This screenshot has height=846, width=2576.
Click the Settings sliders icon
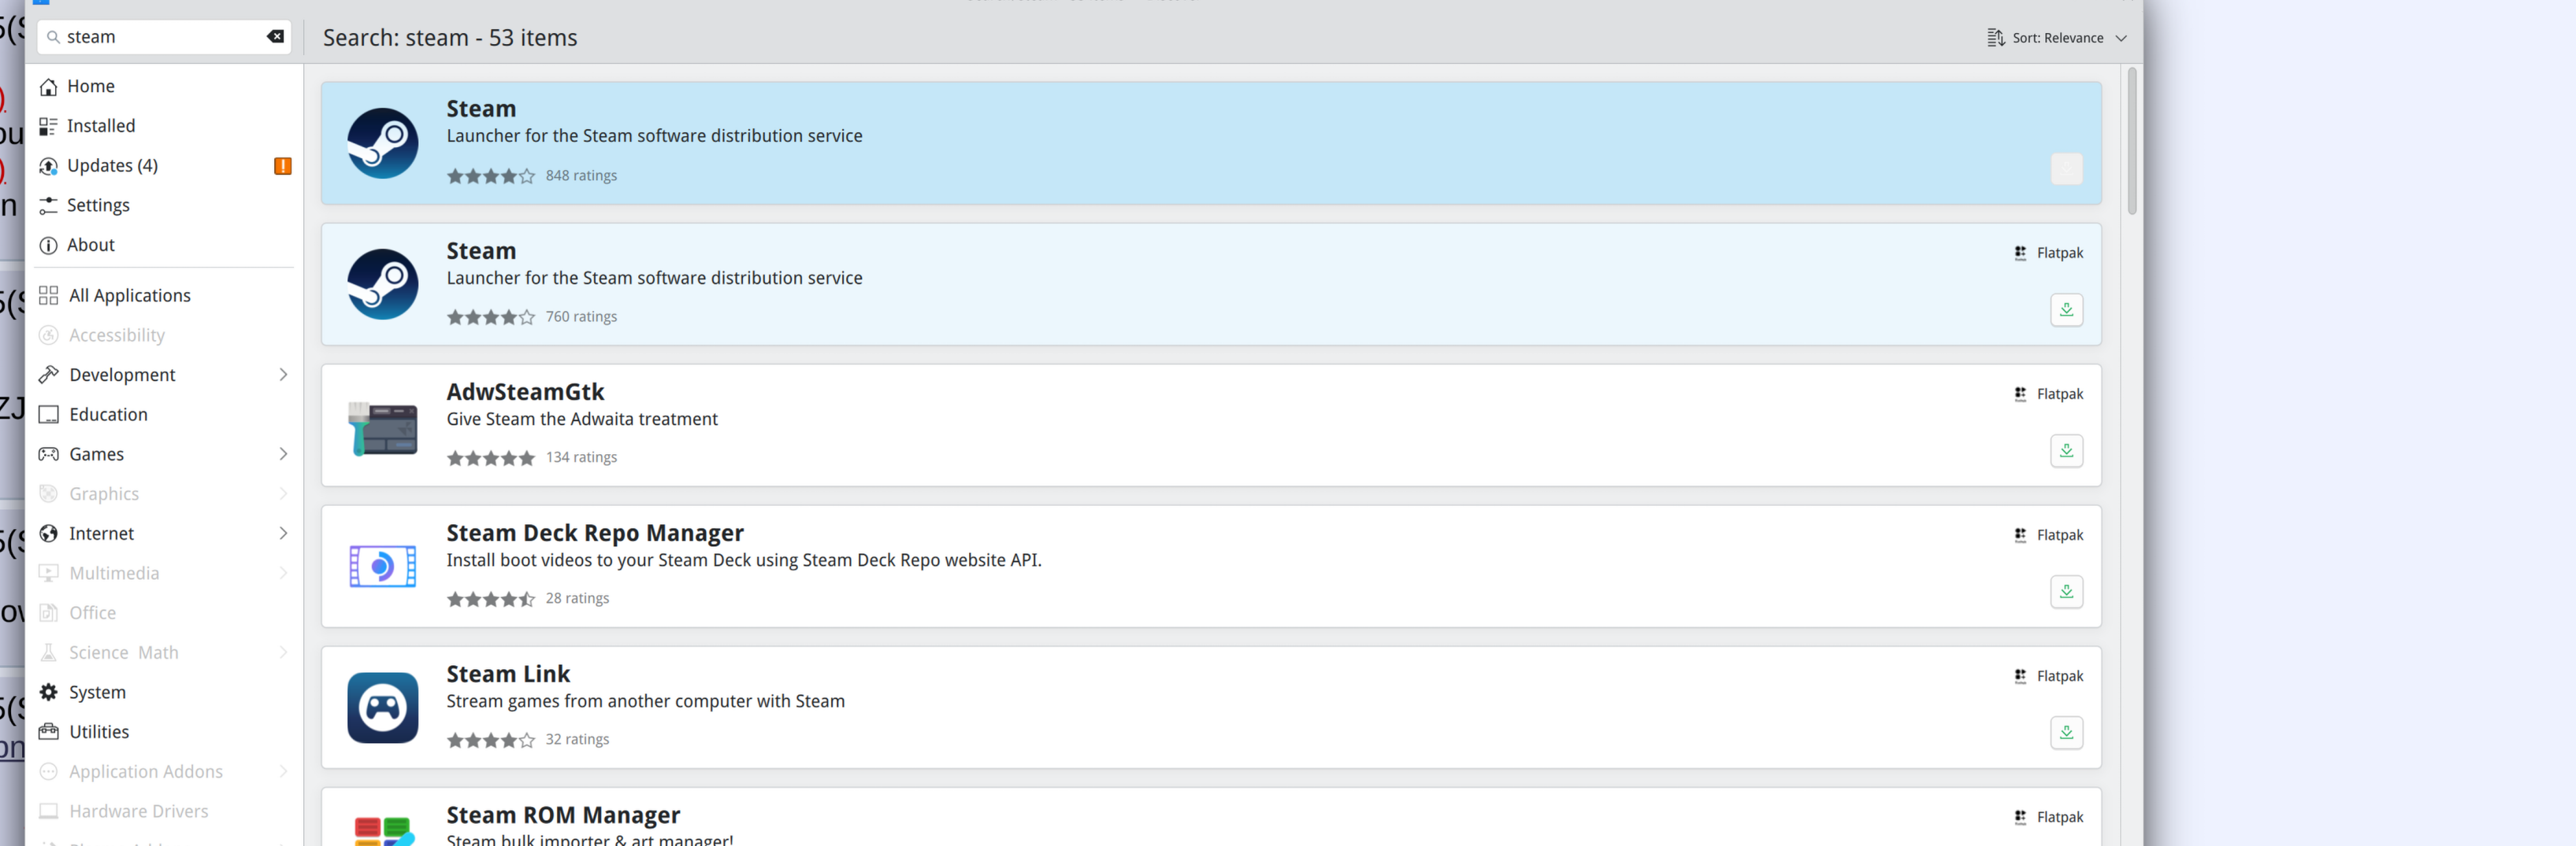pyautogui.click(x=48, y=205)
